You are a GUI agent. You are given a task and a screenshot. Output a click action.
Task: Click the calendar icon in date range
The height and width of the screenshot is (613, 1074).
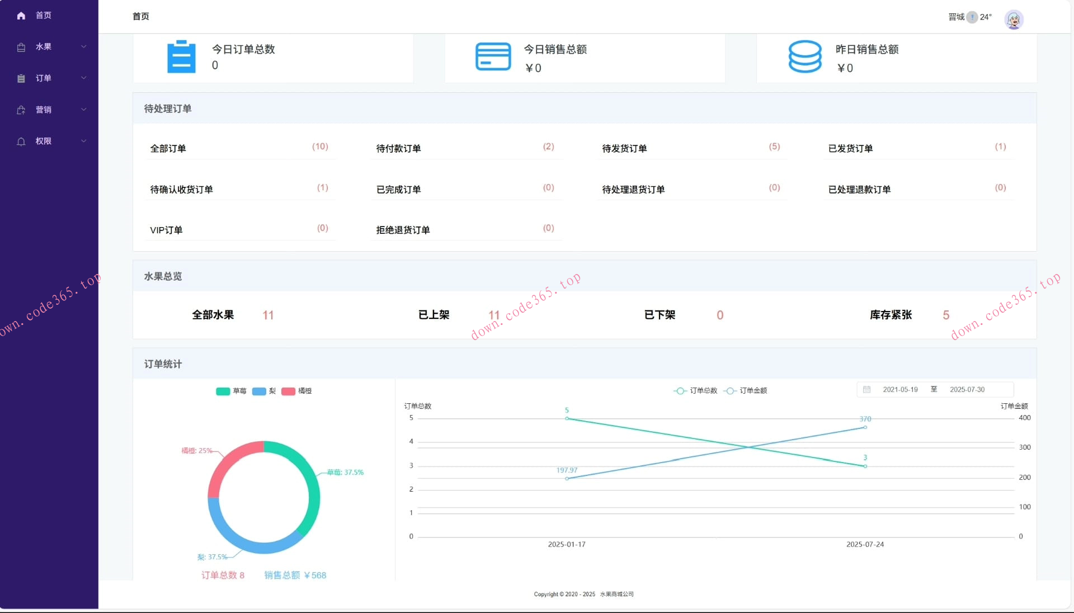point(866,389)
